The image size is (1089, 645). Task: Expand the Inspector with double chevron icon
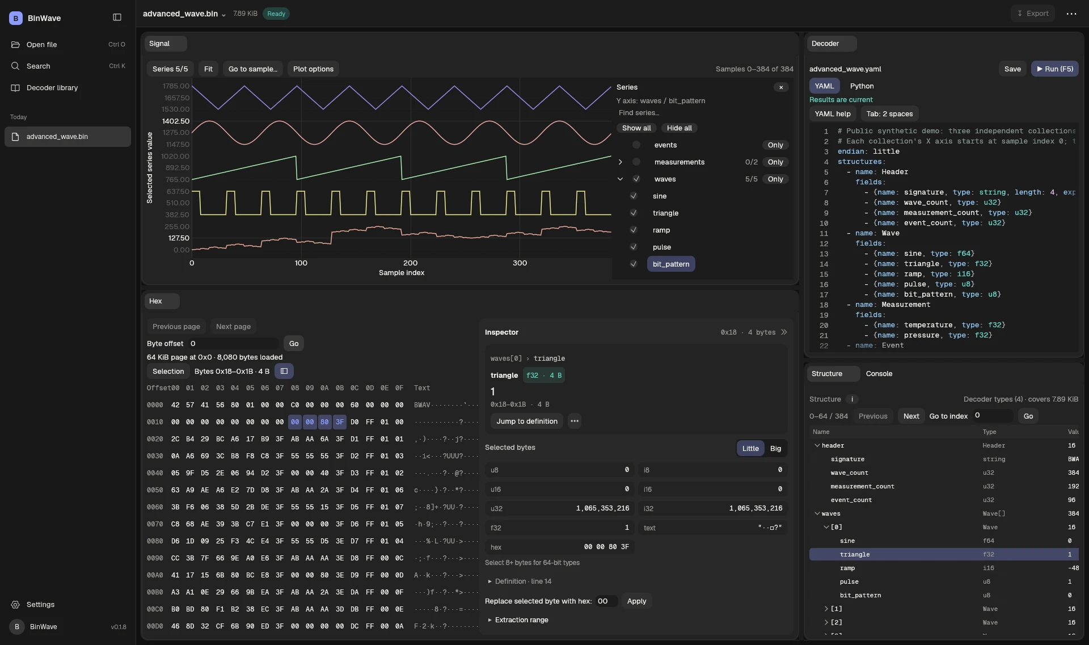[784, 332]
